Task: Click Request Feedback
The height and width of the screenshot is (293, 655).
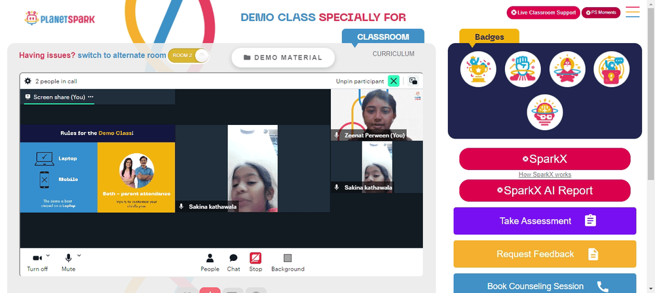Action: [x=545, y=254]
